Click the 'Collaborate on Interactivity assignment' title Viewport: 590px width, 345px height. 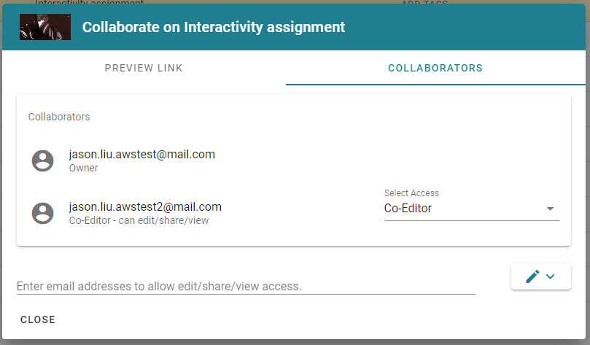pyautogui.click(x=214, y=27)
